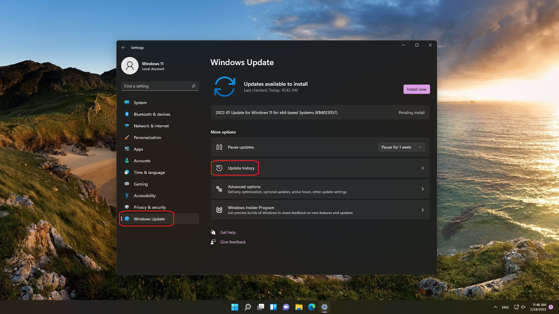Image resolution: width=559 pixels, height=314 pixels.
Task: Click the Give feedback link
Action: 233,242
